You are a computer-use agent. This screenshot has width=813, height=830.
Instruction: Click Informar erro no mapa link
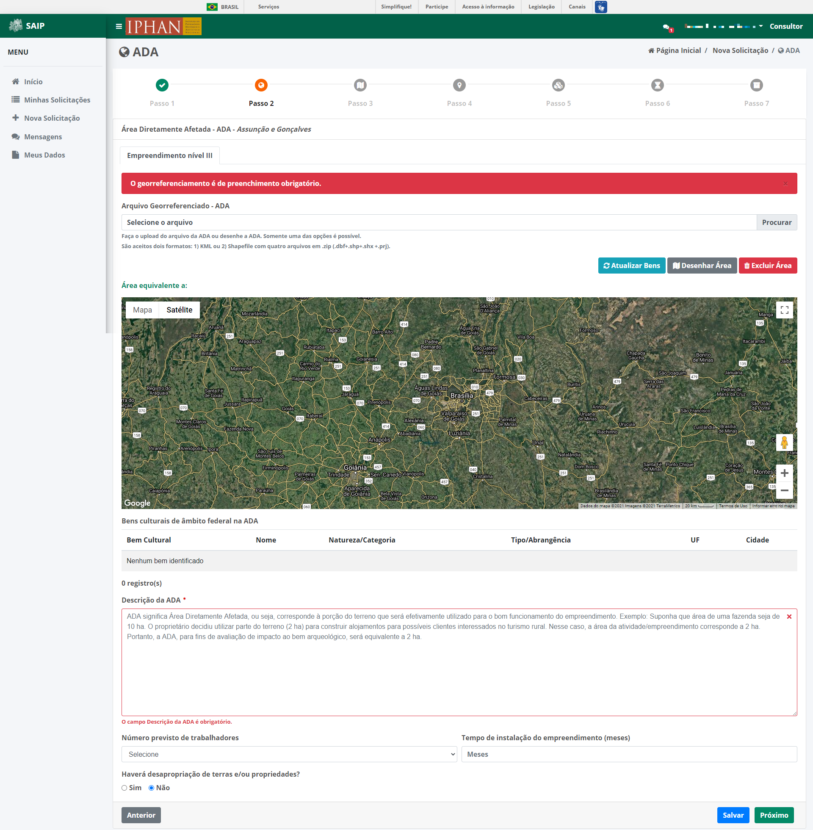tap(773, 506)
